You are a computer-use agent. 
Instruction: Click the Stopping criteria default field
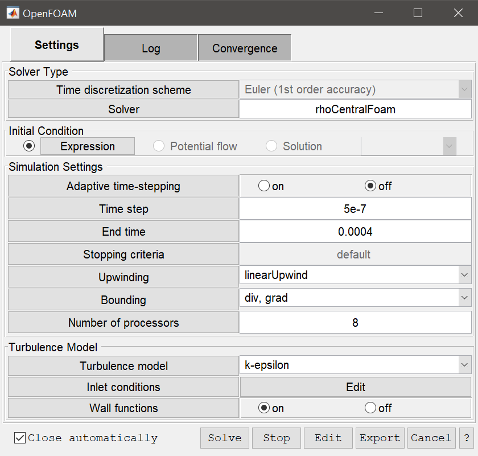[356, 254]
